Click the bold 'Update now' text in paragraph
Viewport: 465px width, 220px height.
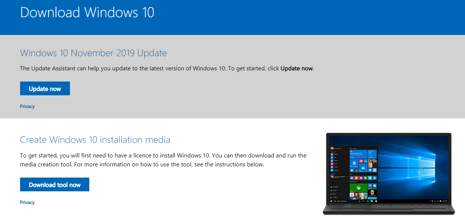(296, 68)
